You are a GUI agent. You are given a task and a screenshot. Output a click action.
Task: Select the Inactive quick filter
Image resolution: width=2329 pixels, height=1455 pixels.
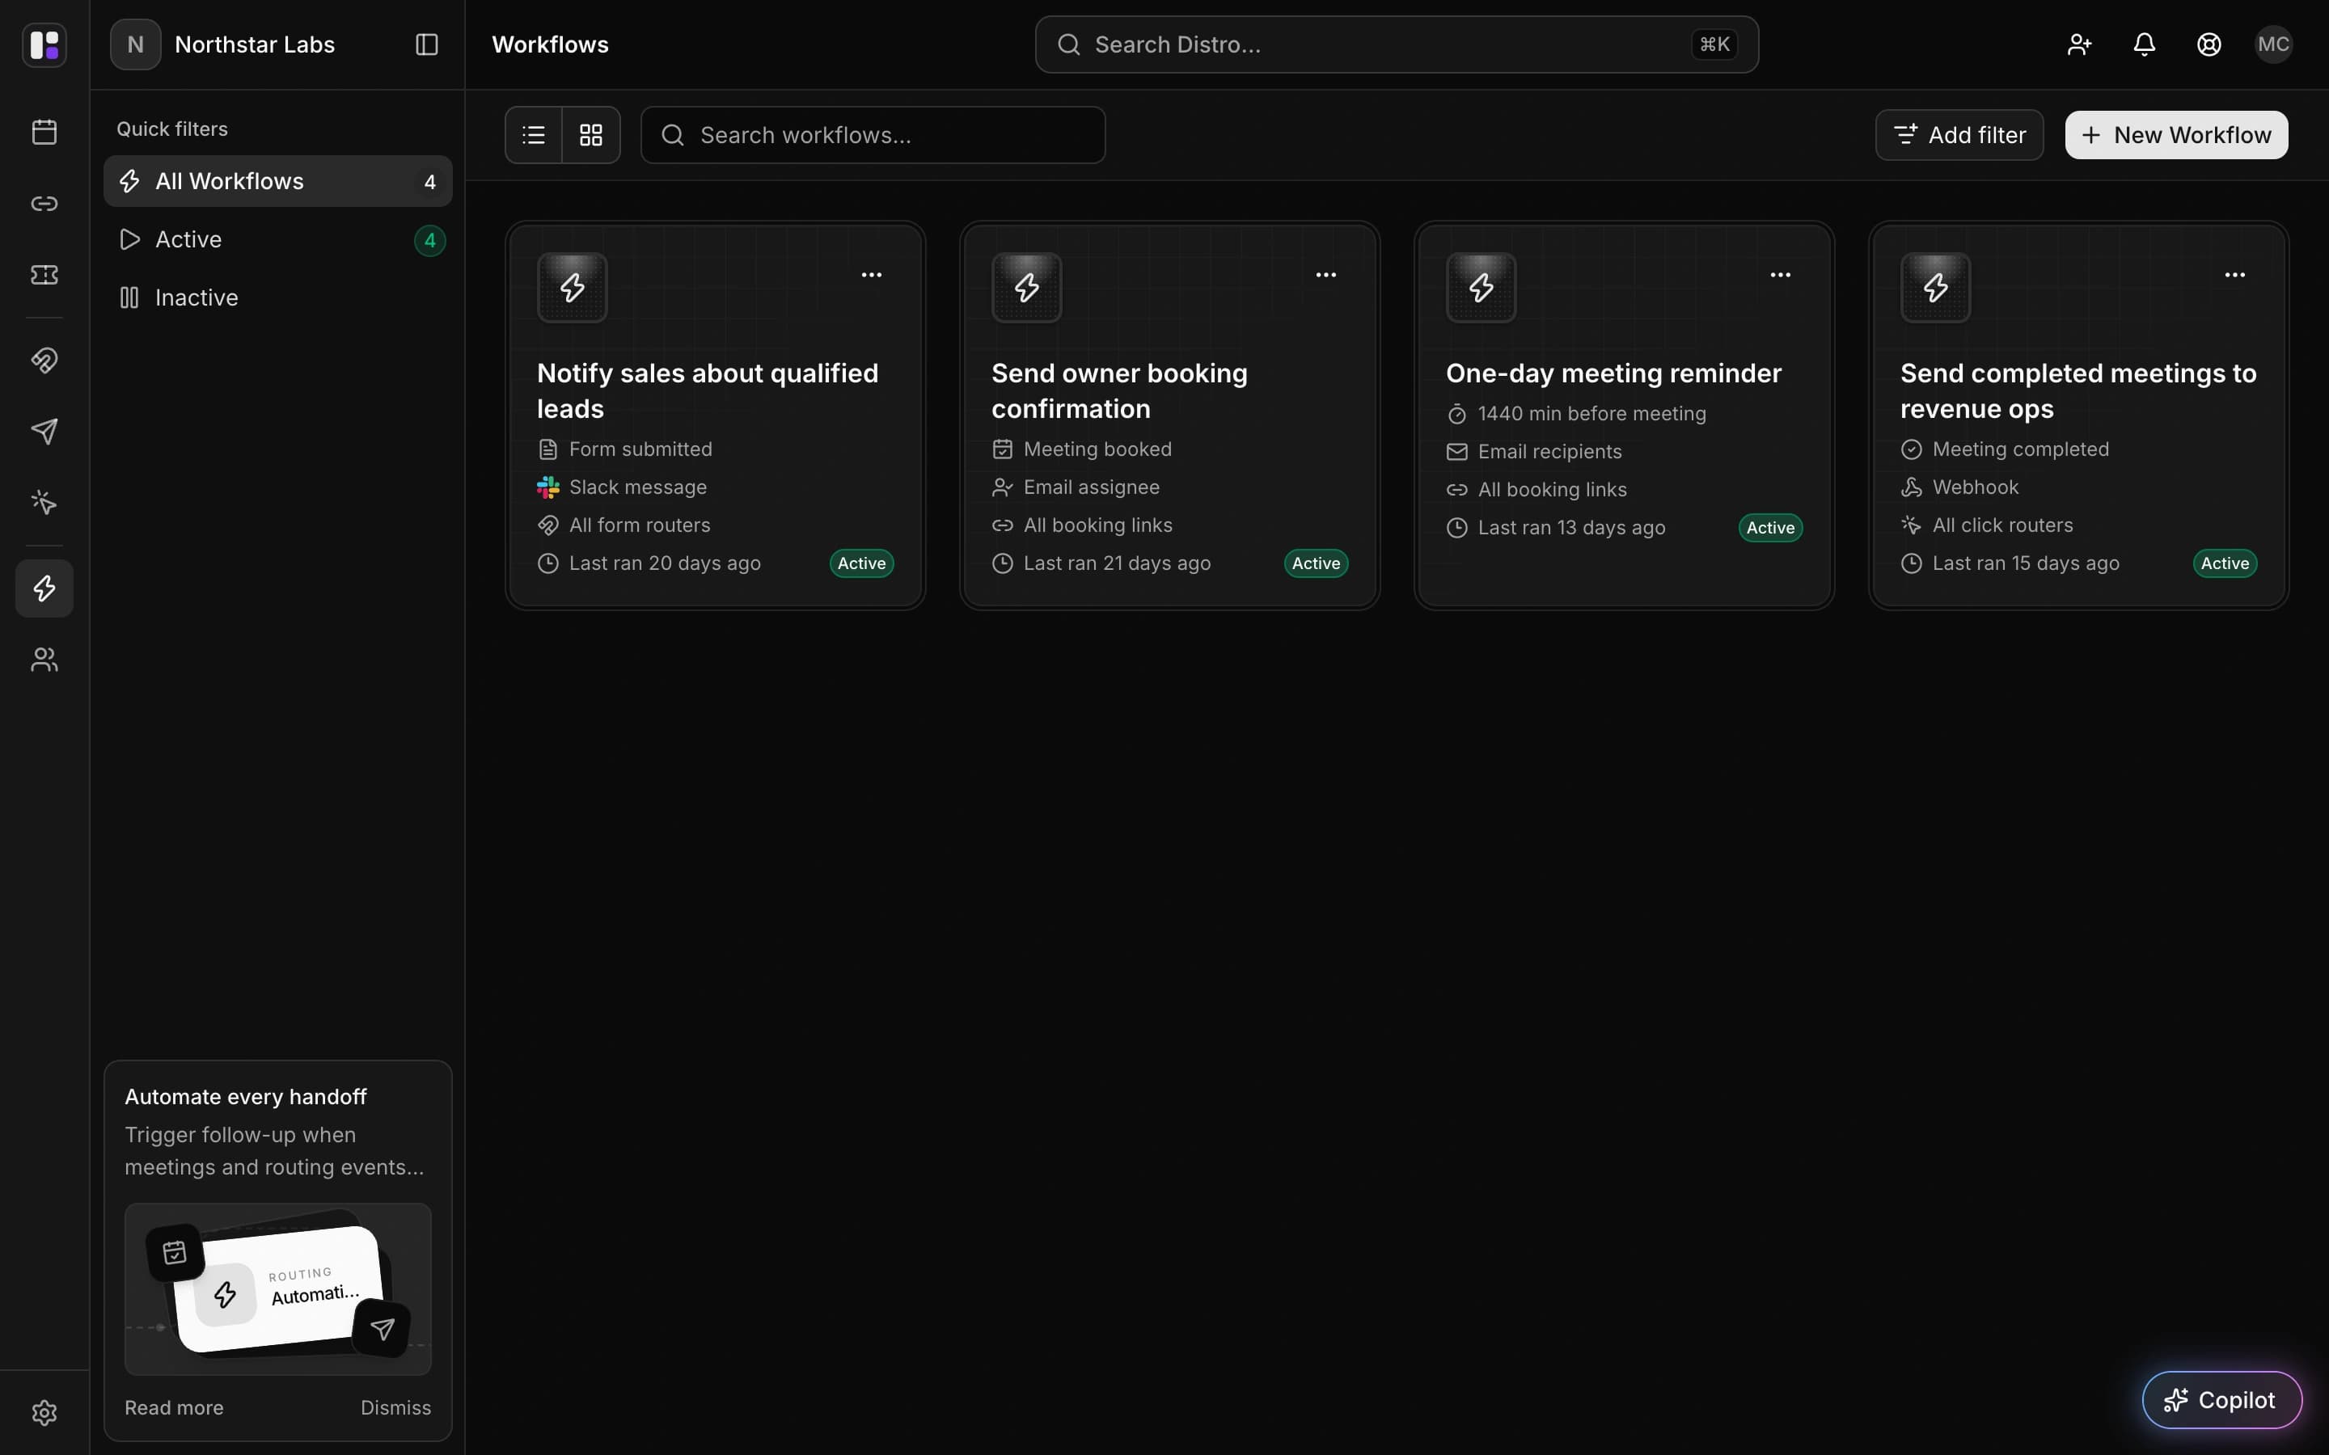[x=277, y=297]
